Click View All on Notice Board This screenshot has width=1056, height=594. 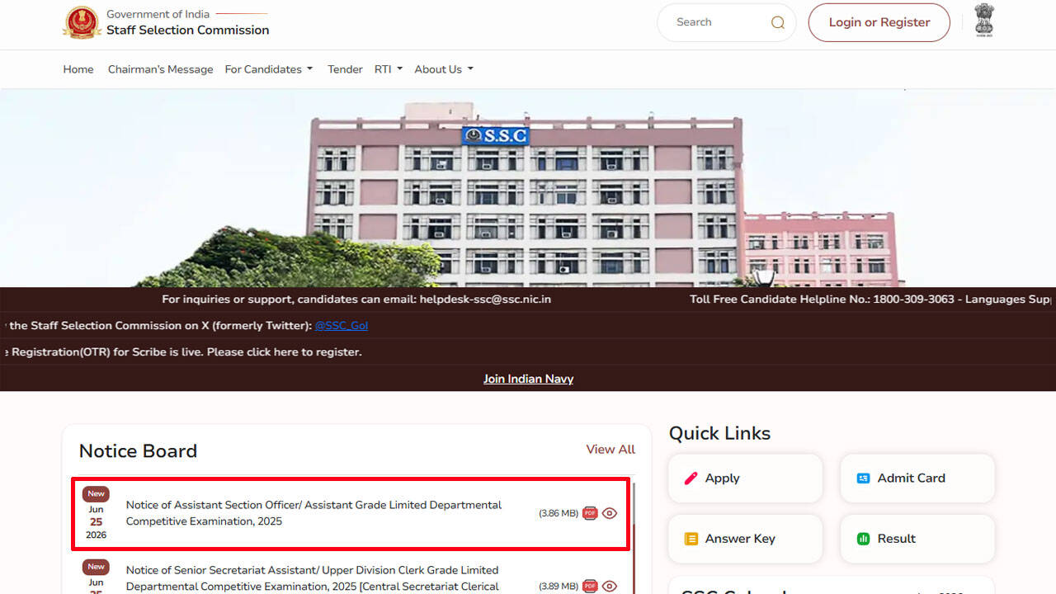click(610, 450)
